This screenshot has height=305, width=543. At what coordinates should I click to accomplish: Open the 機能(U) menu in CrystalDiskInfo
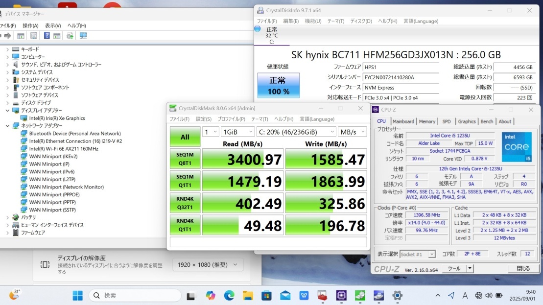[313, 21]
